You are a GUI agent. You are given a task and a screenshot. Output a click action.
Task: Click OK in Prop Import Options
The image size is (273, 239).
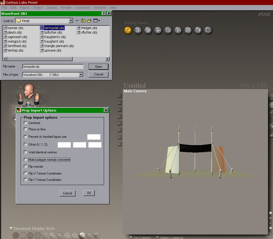click(89, 193)
